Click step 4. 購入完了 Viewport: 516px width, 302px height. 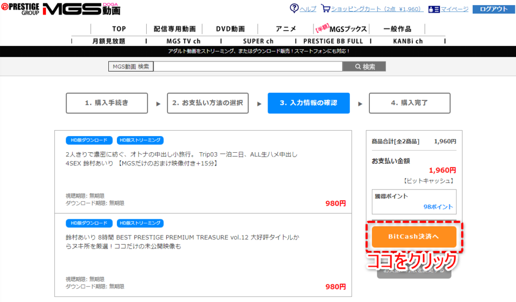pos(410,103)
